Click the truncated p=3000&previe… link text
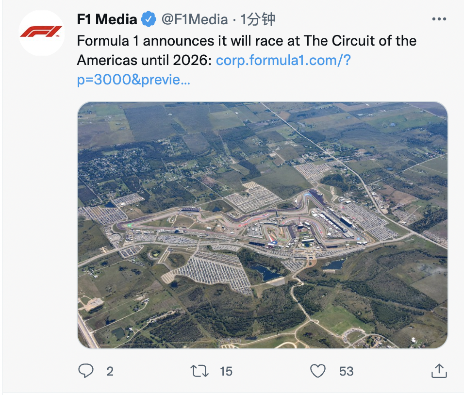464x395 pixels. tap(133, 80)
